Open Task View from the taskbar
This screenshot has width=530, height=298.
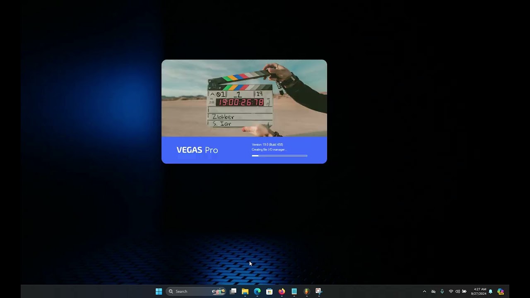coord(233,291)
